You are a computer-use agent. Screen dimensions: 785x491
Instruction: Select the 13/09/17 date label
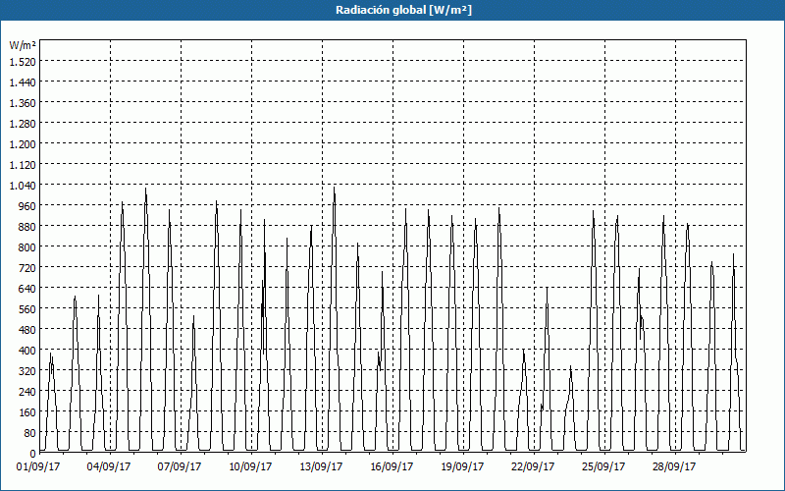[x=321, y=467]
